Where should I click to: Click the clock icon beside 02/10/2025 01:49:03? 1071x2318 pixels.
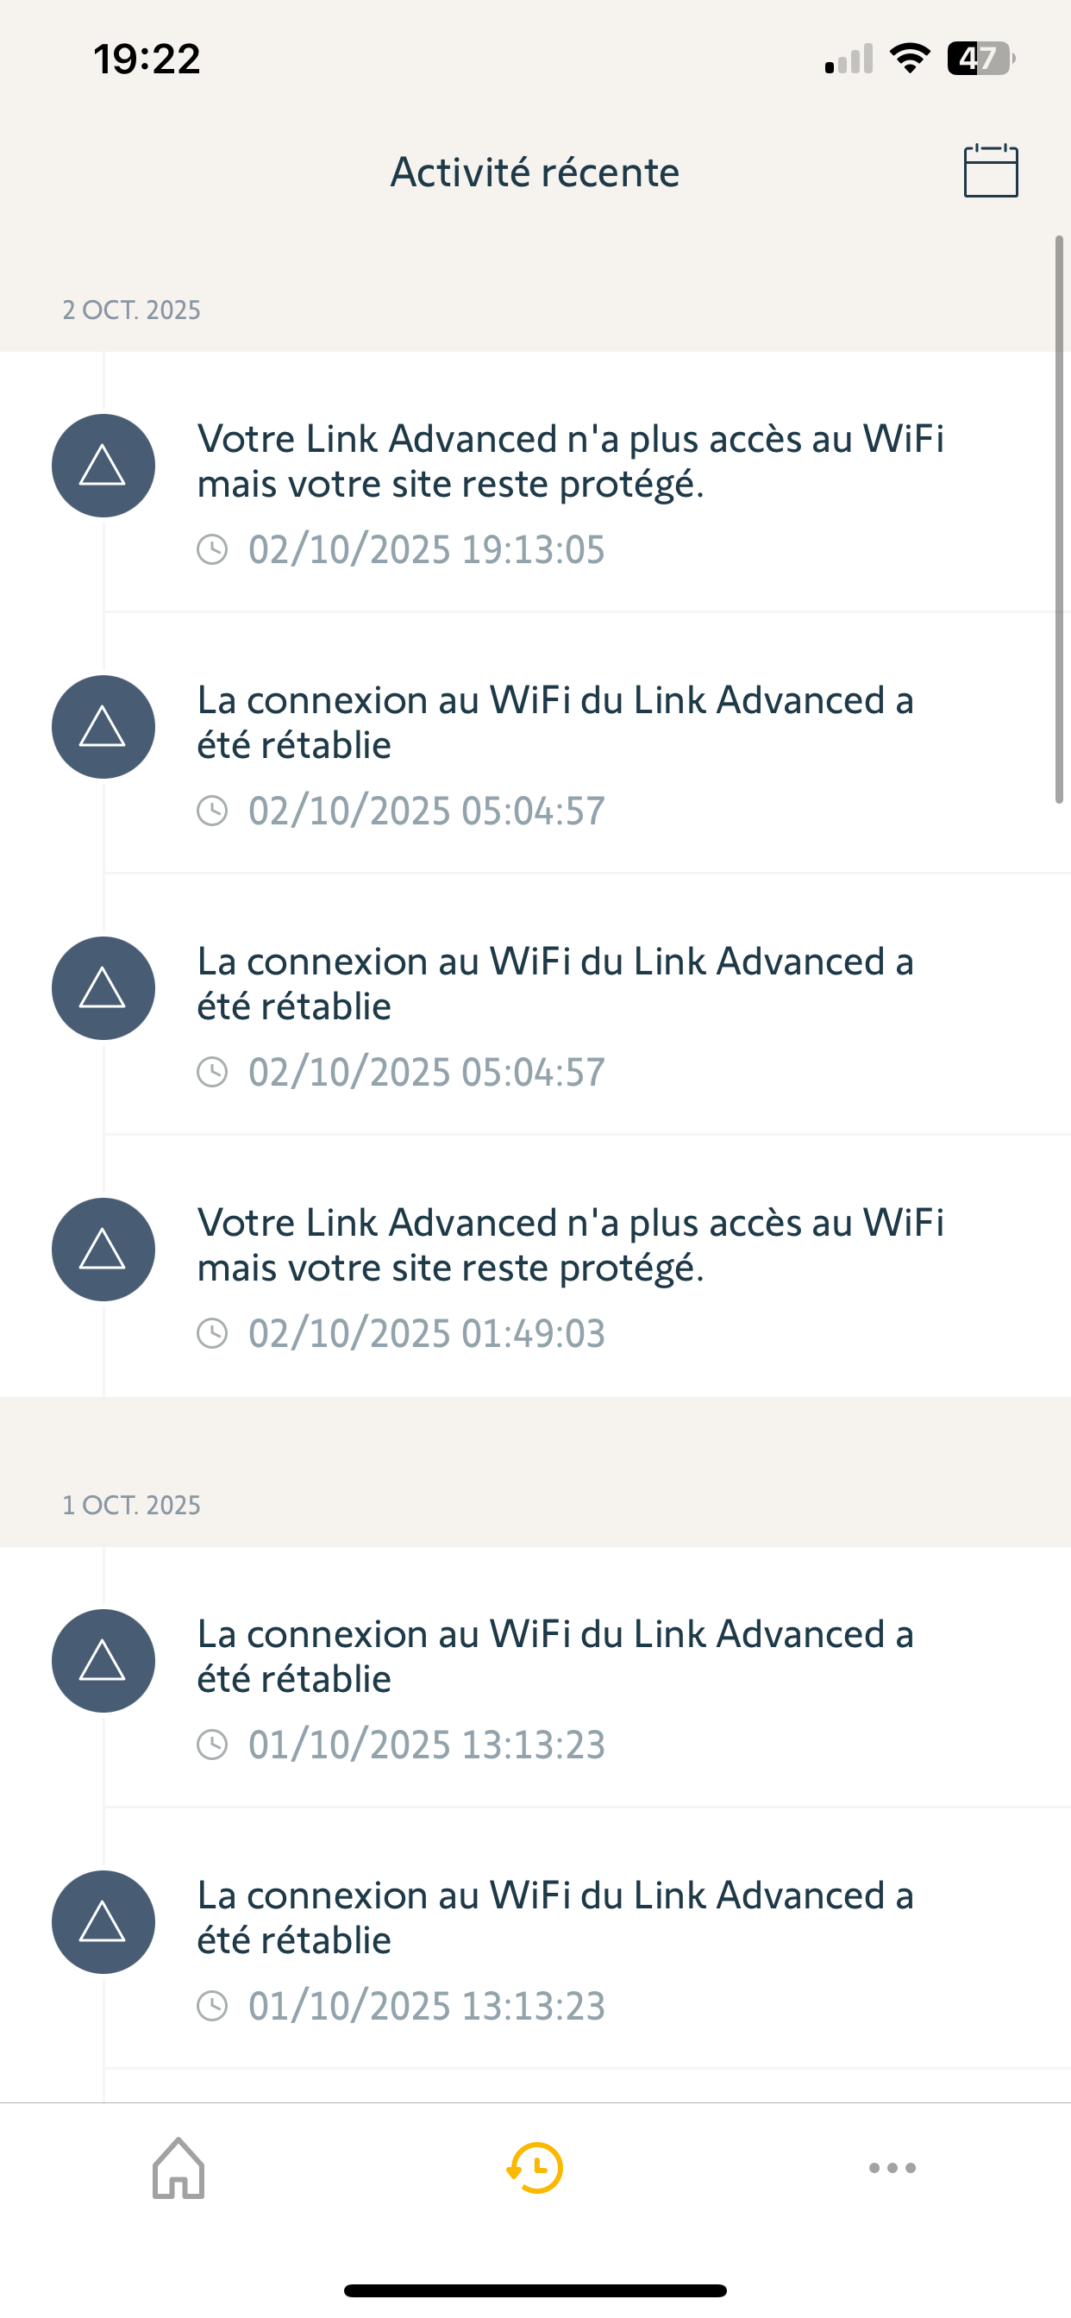[212, 1332]
